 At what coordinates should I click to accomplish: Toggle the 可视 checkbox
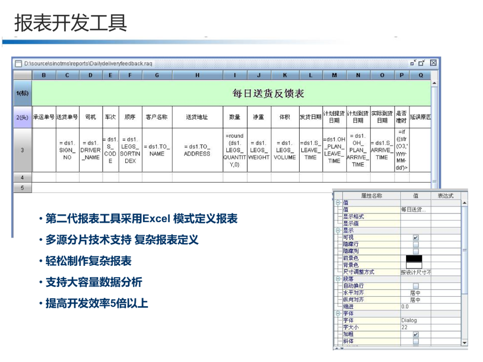416,238
